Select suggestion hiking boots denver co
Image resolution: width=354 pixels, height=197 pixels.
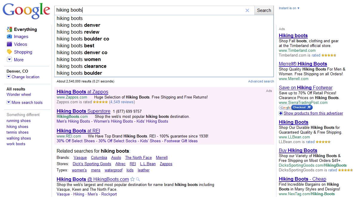164,52
